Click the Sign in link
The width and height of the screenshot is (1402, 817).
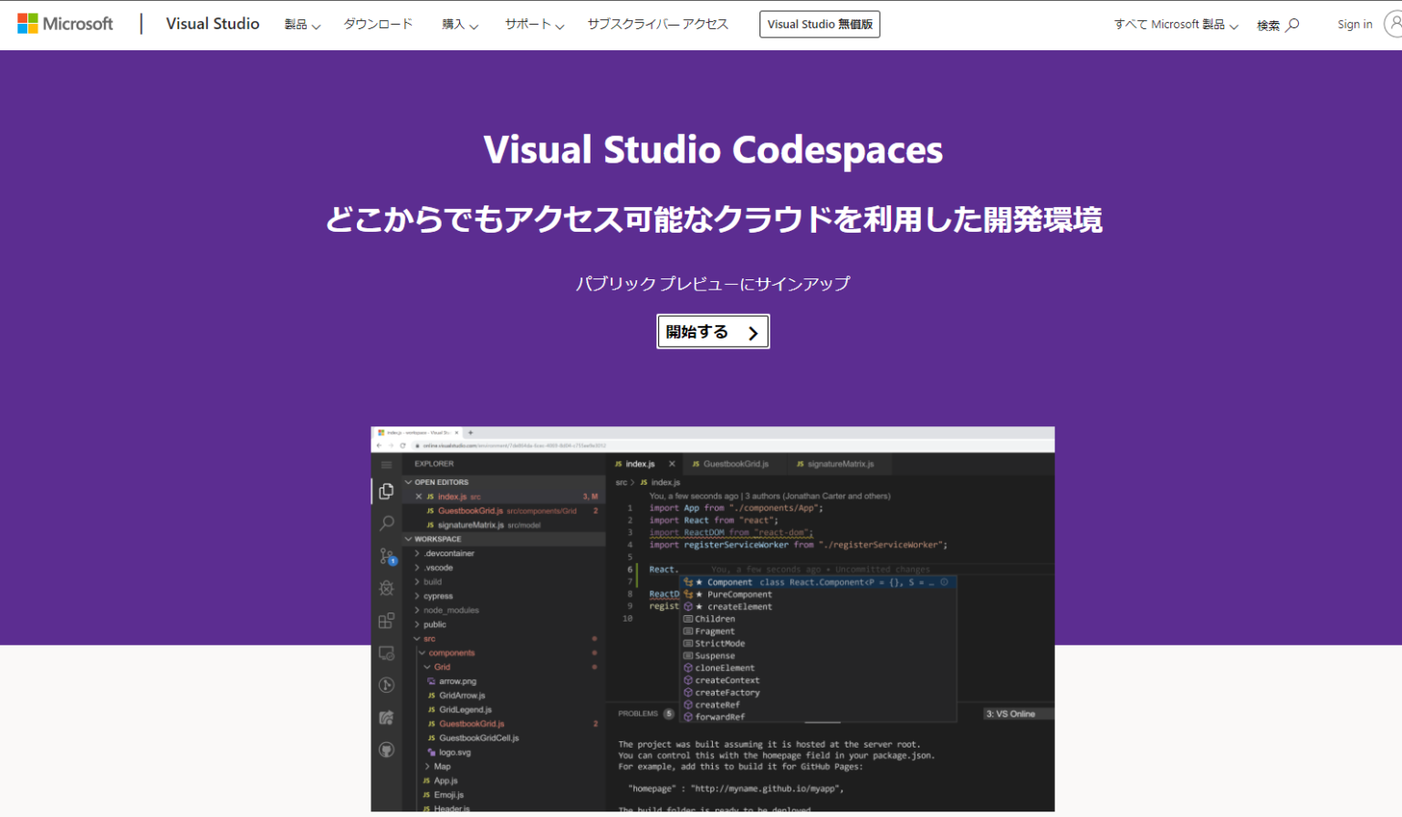tap(1355, 25)
